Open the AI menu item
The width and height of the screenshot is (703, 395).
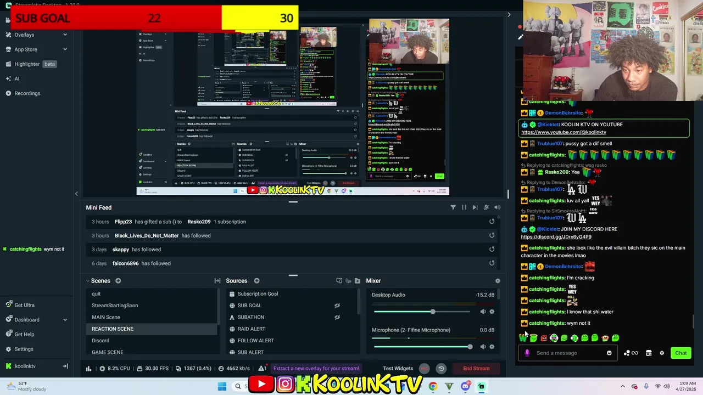coord(17,78)
